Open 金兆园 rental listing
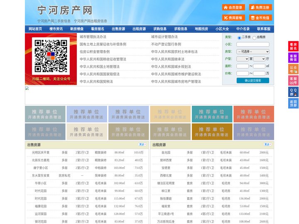 166,153
